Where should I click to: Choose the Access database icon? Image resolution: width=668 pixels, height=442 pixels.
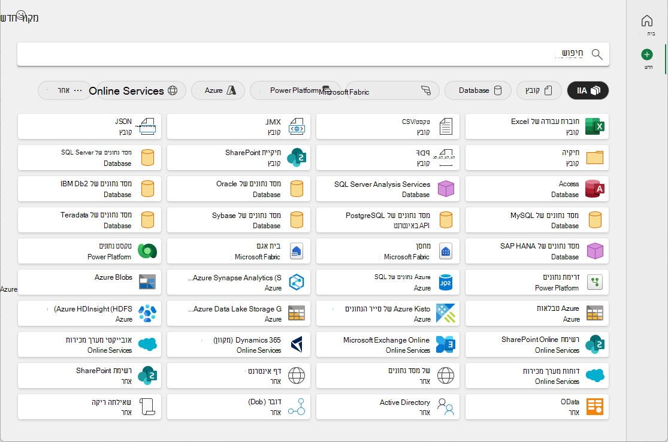595,189
